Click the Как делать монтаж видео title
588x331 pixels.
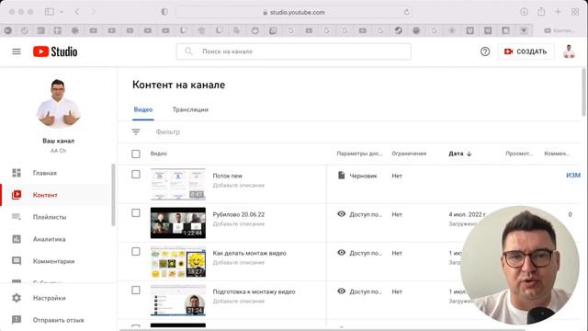click(x=249, y=253)
